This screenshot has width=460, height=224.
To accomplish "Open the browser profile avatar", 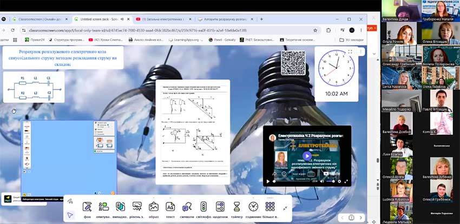I will click(352, 30).
